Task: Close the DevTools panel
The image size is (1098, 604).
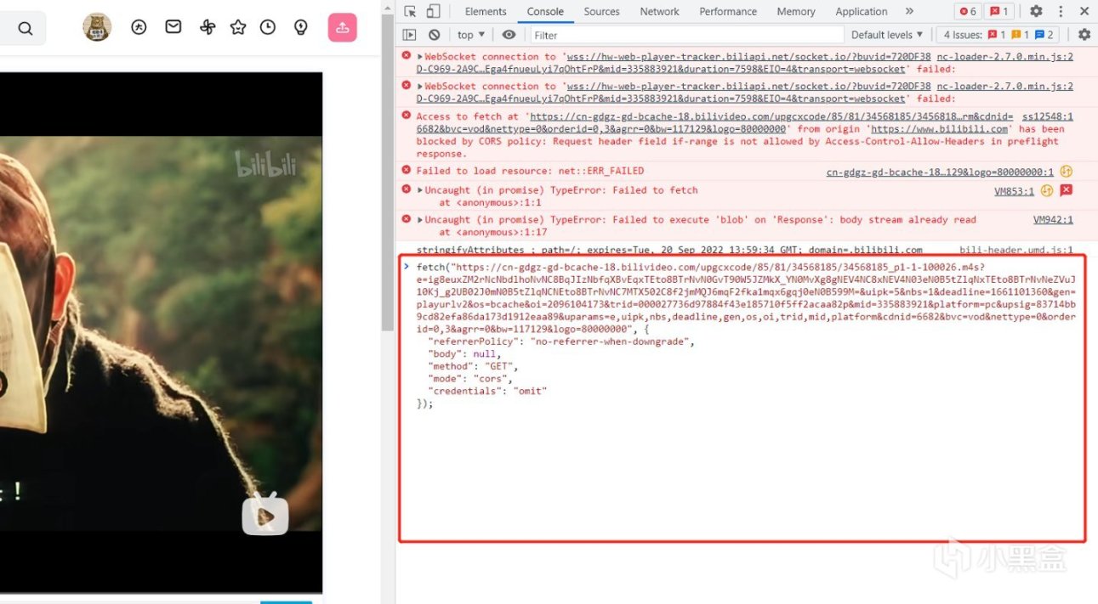Action: [1084, 12]
